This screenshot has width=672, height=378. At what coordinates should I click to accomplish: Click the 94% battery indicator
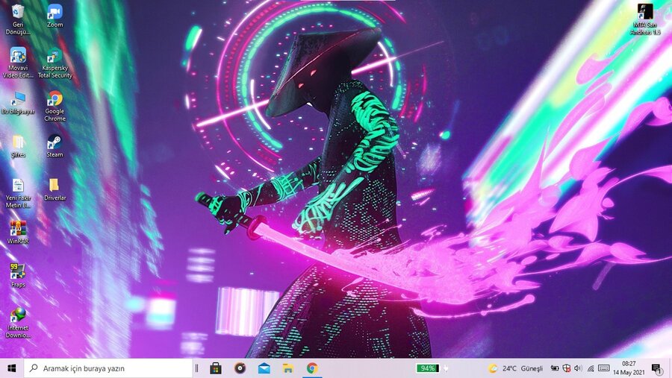pyautogui.click(x=428, y=368)
